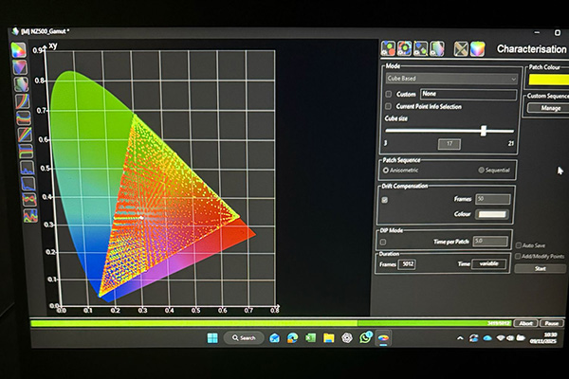The image size is (569, 379).
Task: Click the green profiling progress bar
Action: (271, 323)
